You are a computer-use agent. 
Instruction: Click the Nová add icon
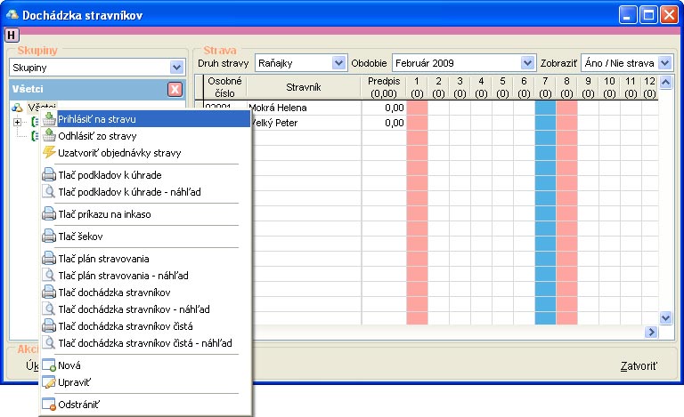tap(49, 365)
